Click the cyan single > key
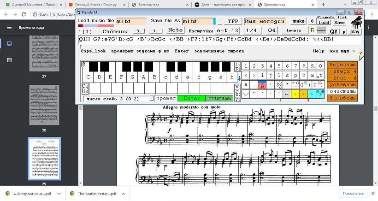Screen dimensions: 378x201 tap(312, 94)
